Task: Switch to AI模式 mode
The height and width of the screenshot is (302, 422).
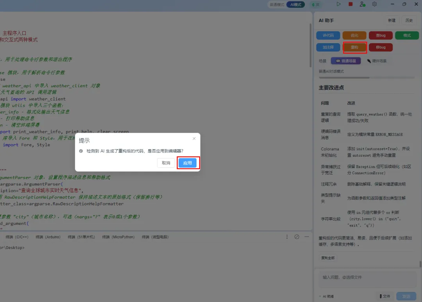Action: (295, 5)
